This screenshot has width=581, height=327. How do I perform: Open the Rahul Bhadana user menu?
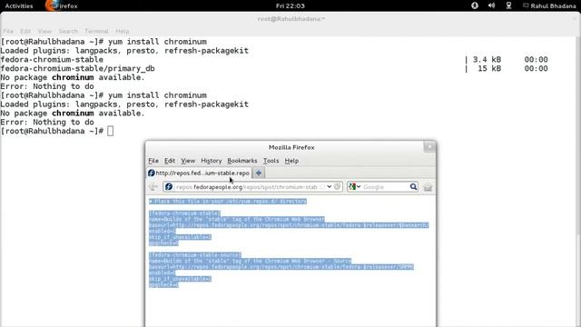(549, 6)
